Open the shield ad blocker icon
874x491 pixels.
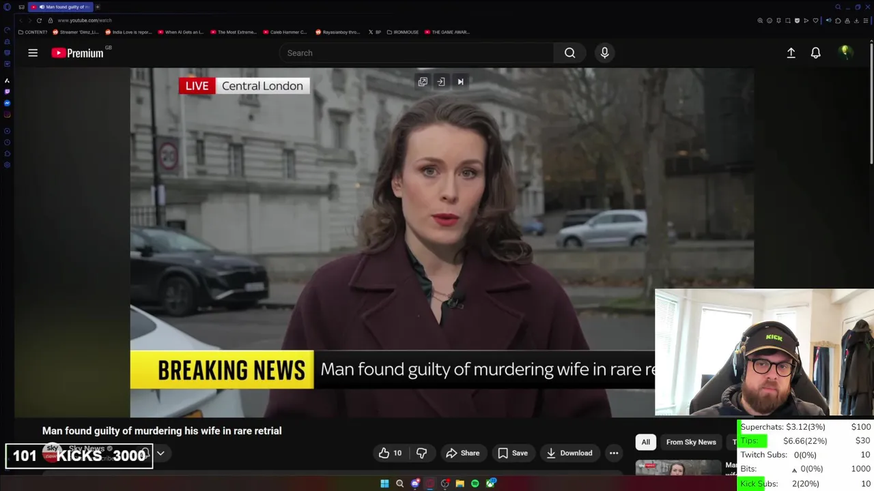pyautogui.click(x=797, y=20)
